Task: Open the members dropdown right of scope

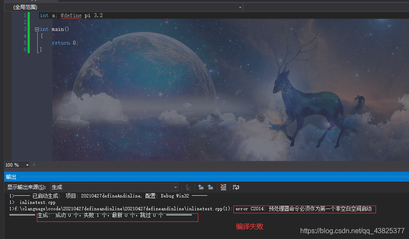Action: (326, 7)
